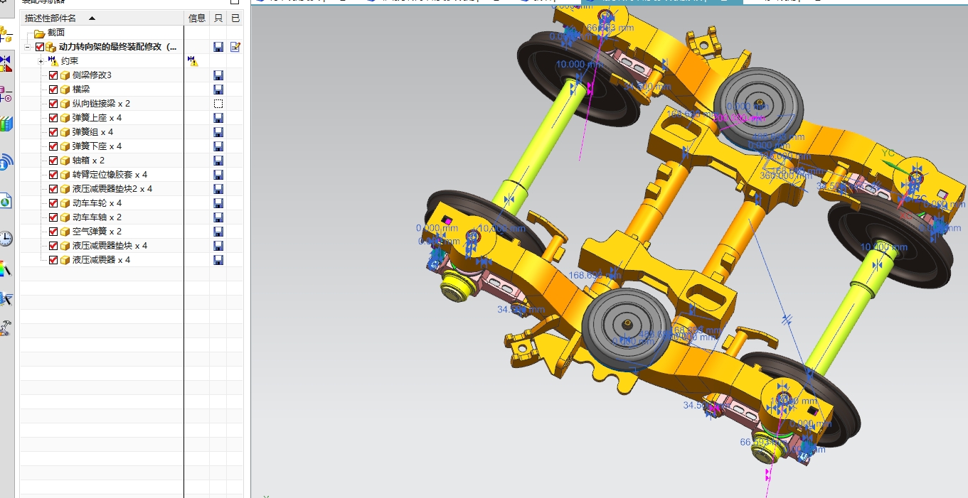Click the 只 column header
968x498 pixels.
(218, 18)
